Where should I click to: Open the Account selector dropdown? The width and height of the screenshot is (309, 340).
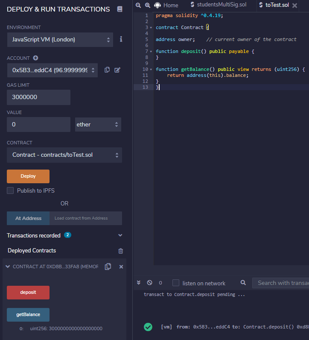point(52,70)
